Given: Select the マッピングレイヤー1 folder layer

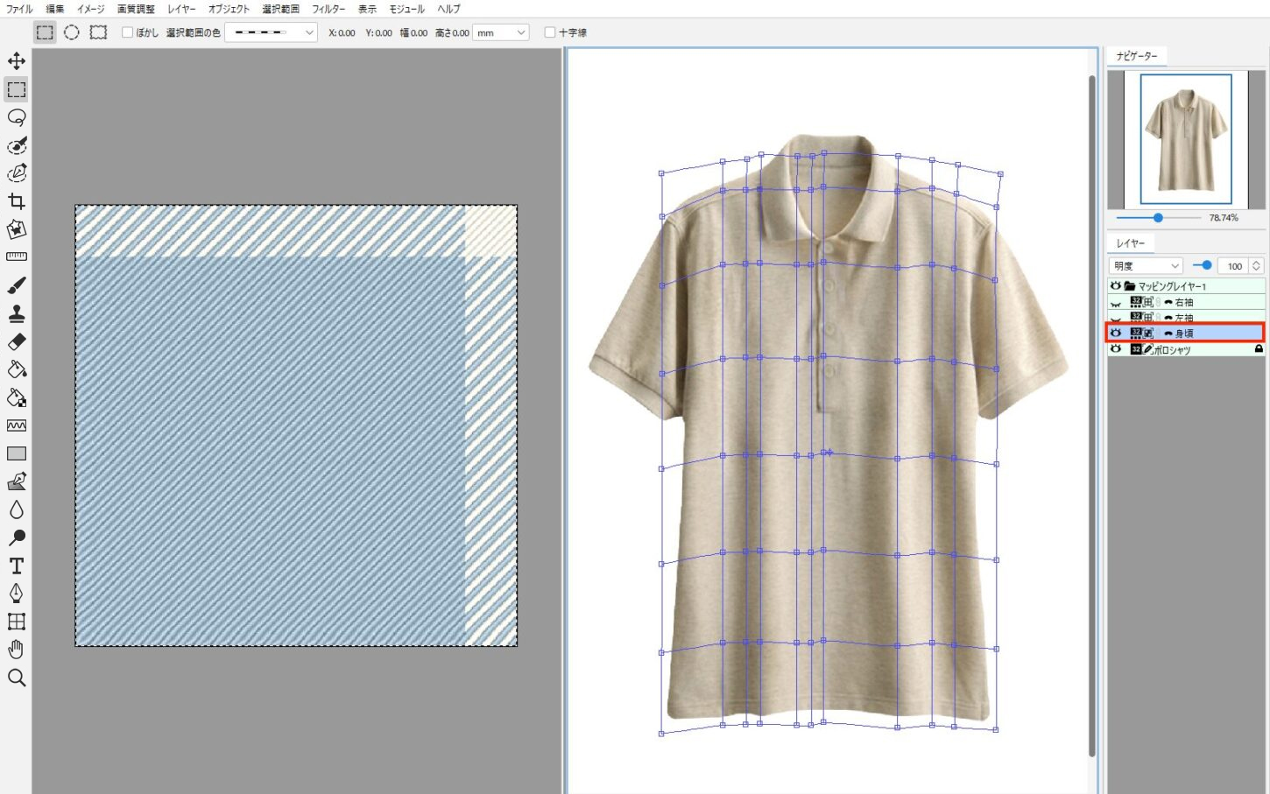Looking at the screenshot, I should coord(1186,286).
